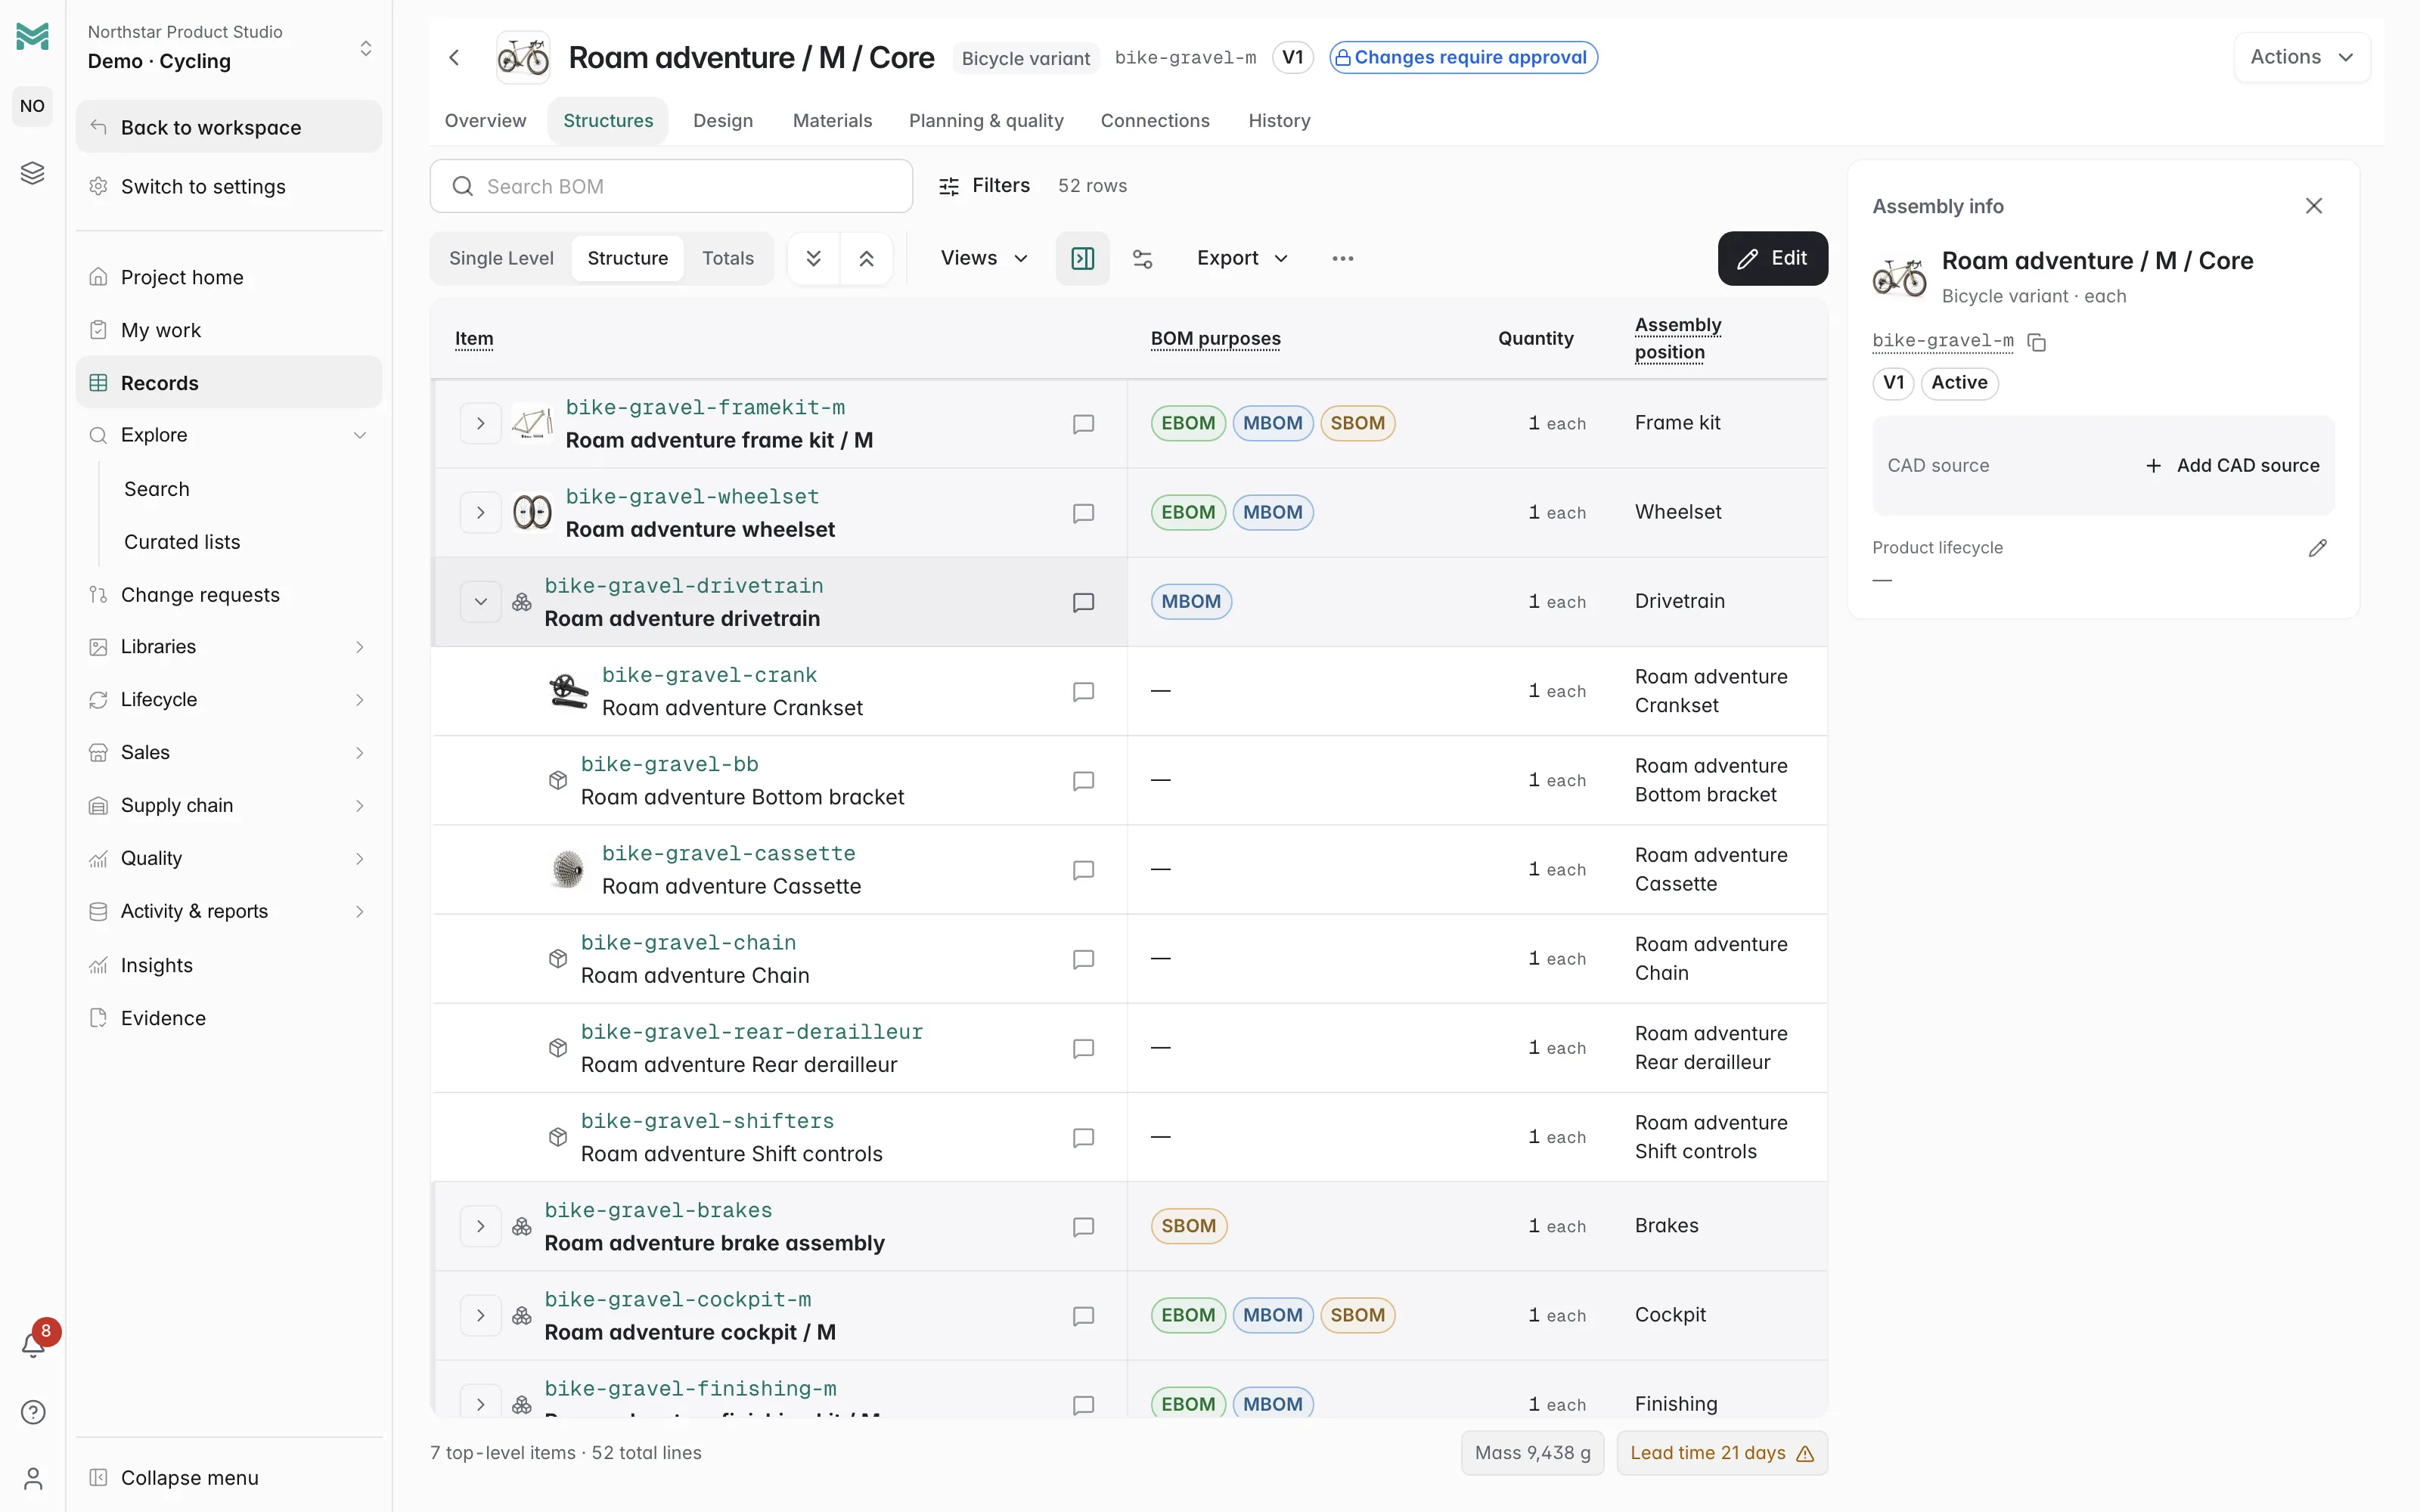The width and height of the screenshot is (2420, 1512).
Task: Open the History tab
Action: tap(1279, 121)
